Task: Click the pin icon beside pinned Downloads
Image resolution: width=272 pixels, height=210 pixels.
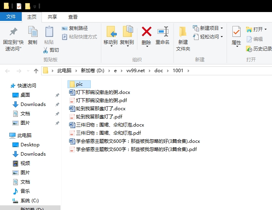Action: (x=57, y=104)
